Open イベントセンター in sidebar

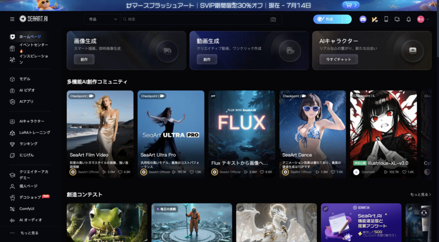coord(30,48)
